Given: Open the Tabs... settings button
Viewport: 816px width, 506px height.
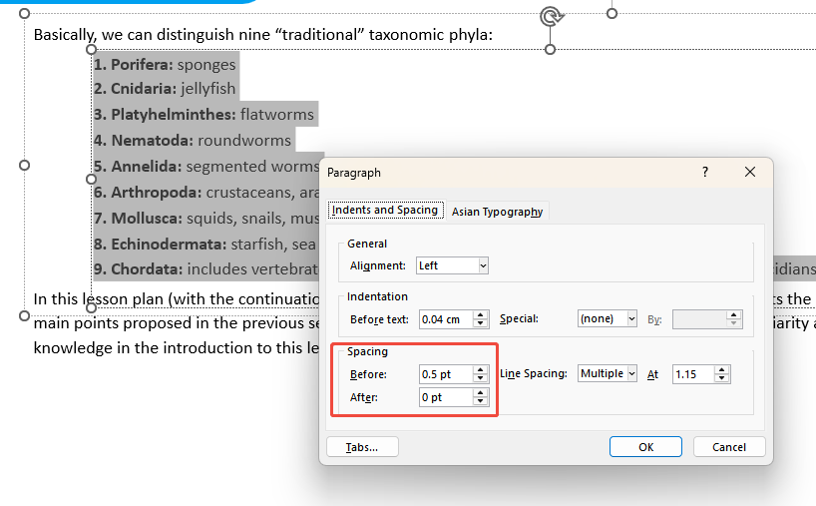Looking at the screenshot, I should point(362,447).
